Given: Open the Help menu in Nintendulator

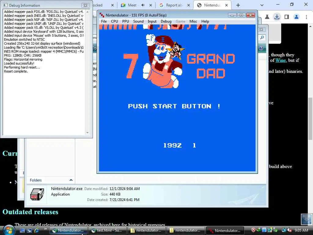Looking at the screenshot, I should [x=205, y=21].
